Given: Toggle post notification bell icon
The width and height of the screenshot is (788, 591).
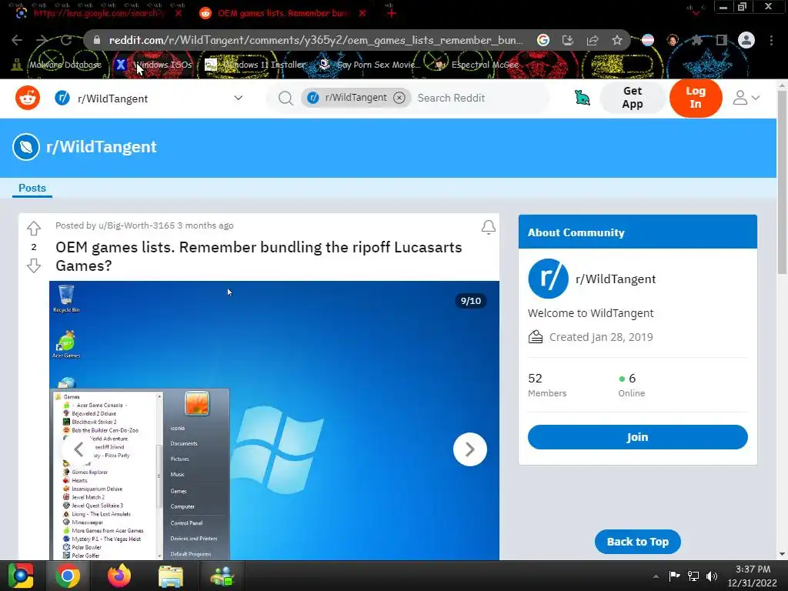Looking at the screenshot, I should point(488,227).
